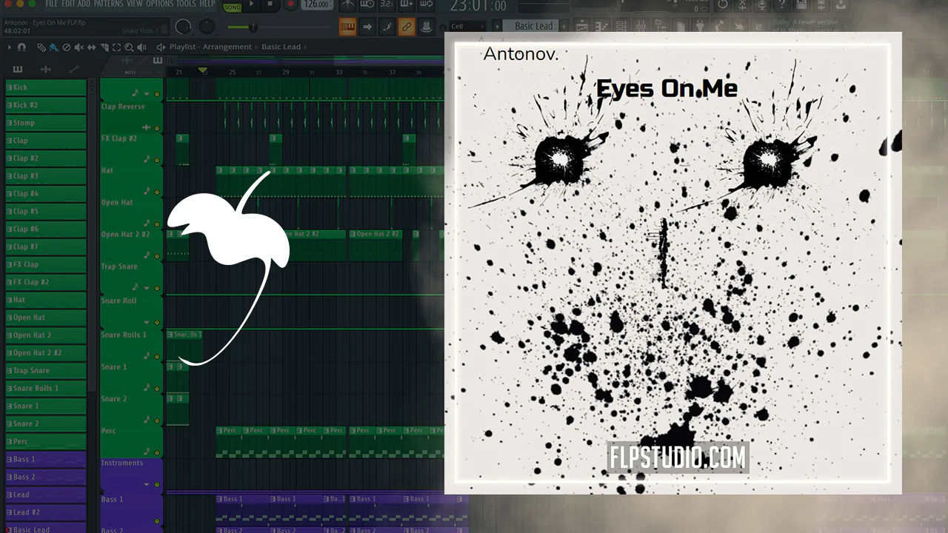Show patterns with the picker piano icon
This screenshot has height=533, width=948.
click(18, 70)
